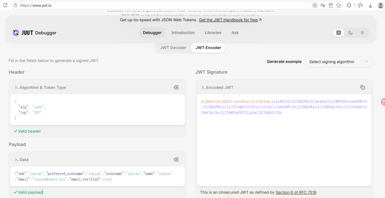385x198 pixels.
Task: Open the Section 6 of RFC 7519 link
Action: 296,192
